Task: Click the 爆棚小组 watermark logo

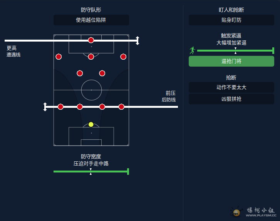Action: [253, 212]
